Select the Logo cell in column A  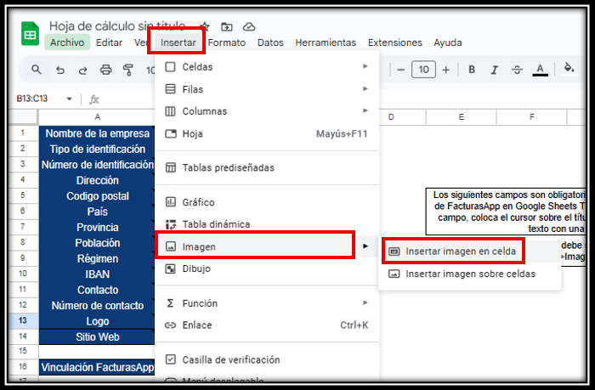[97, 321]
